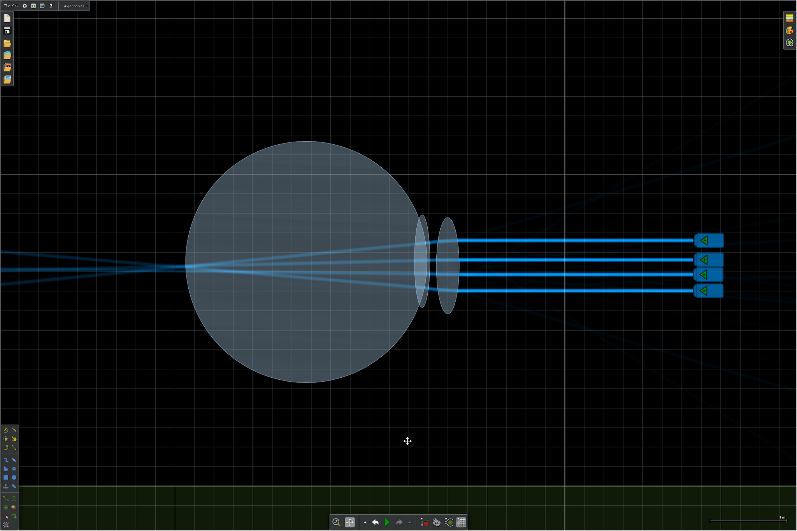Screen dimensions: 797x531
Task: Select the Knife cutting tool
Action: click(14, 430)
